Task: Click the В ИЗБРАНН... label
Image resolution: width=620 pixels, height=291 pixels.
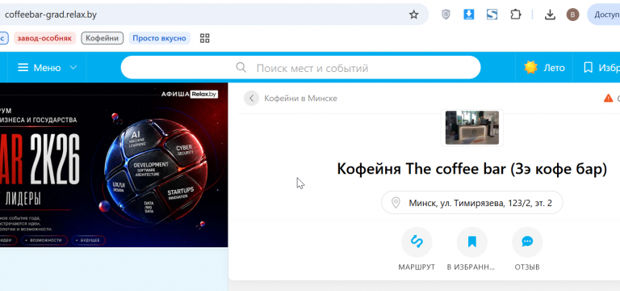Action: (x=471, y=268)
